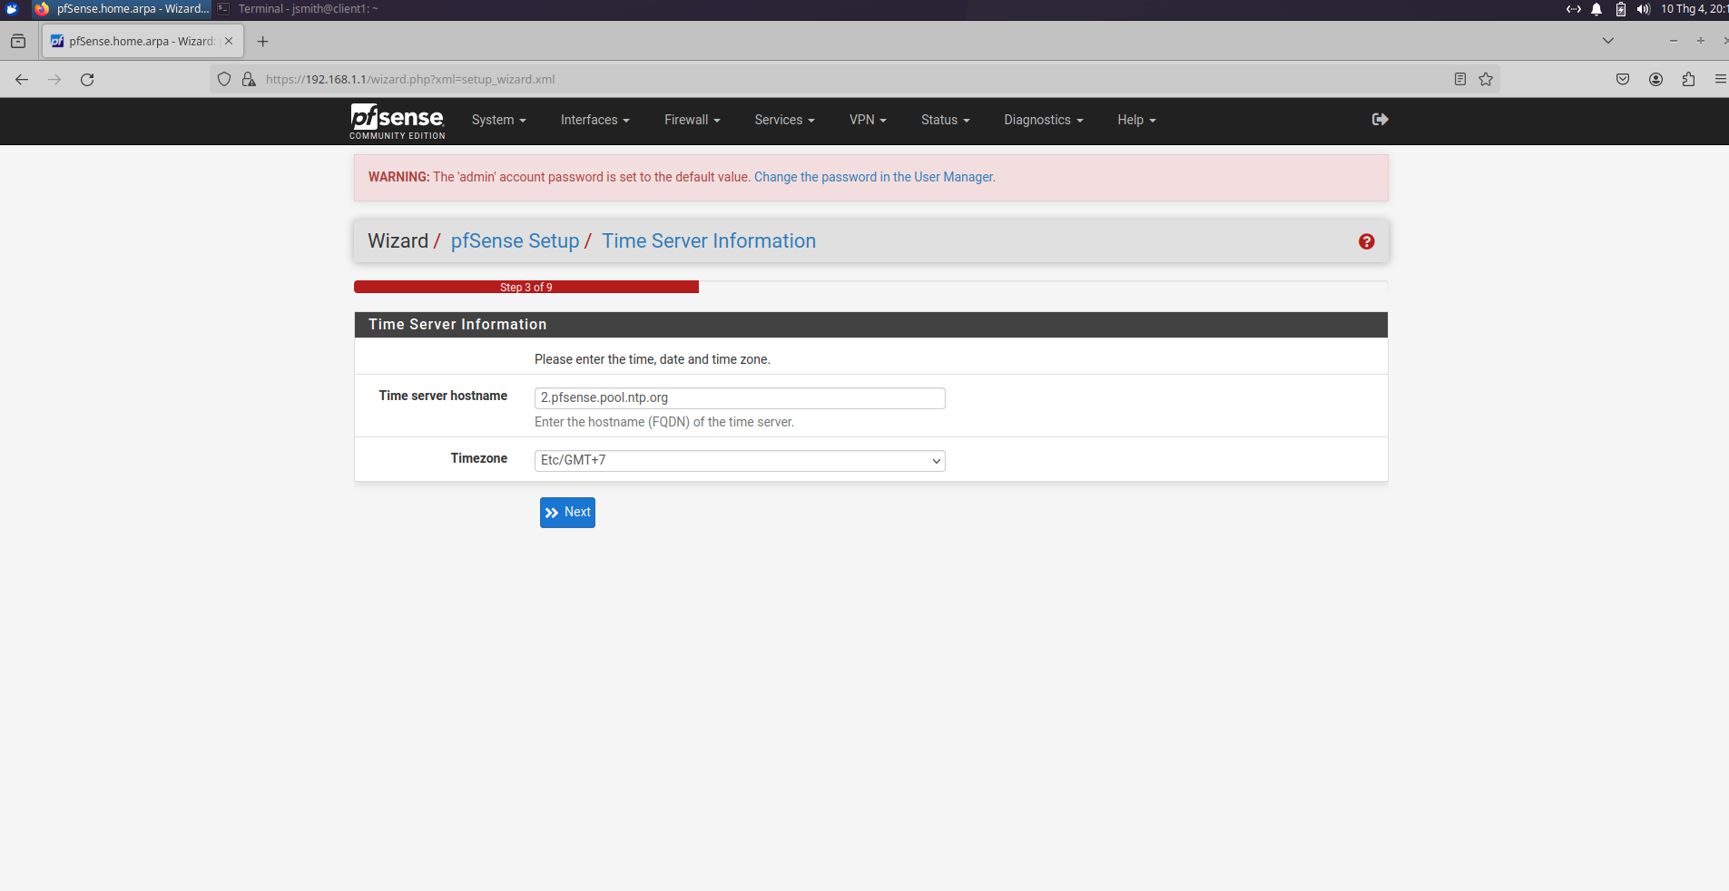Open the Help dropdown menu
1729x891 pixels.
[1136, 120]
